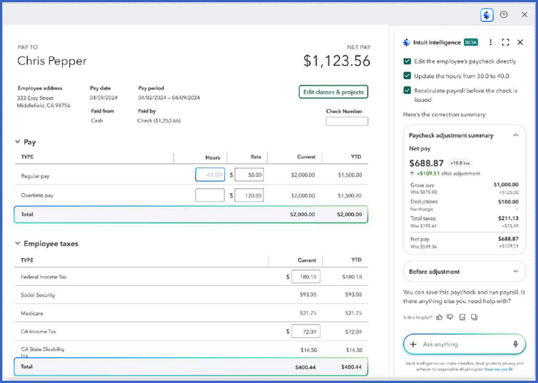Collapse the Employee taxes section
This screenshot has width=538, height=383.
(x=17, y=244)
